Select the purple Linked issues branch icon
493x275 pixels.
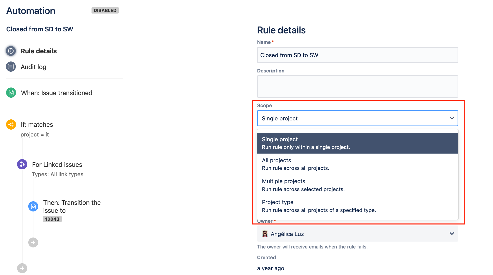point(22,164)
